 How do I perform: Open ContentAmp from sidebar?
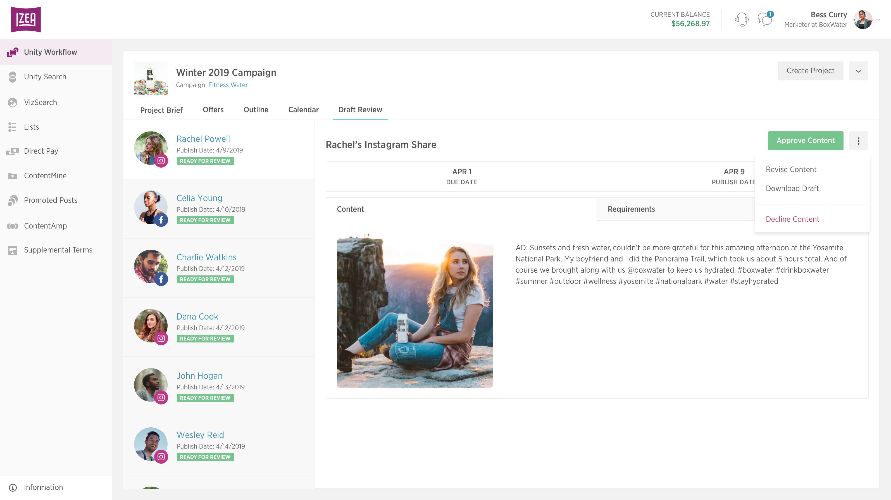point(45,226)
